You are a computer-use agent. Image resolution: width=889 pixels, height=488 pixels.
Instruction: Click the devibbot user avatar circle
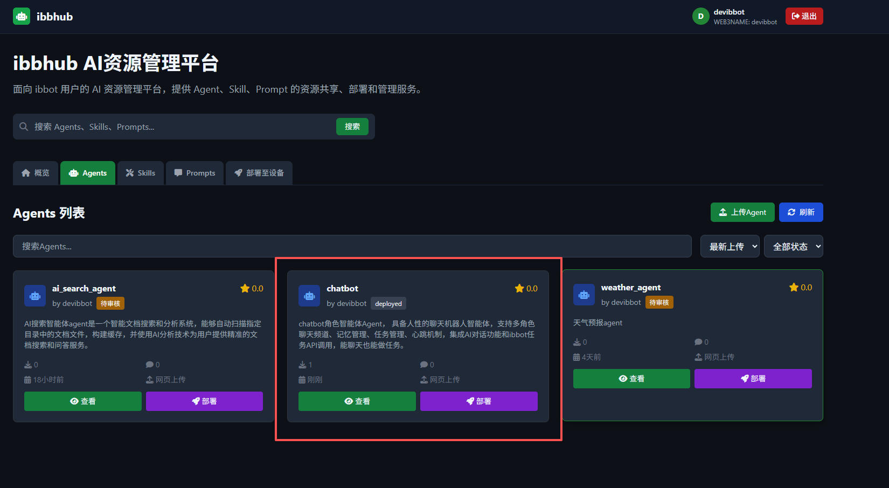pyautogui.click(x=700, y=16)
